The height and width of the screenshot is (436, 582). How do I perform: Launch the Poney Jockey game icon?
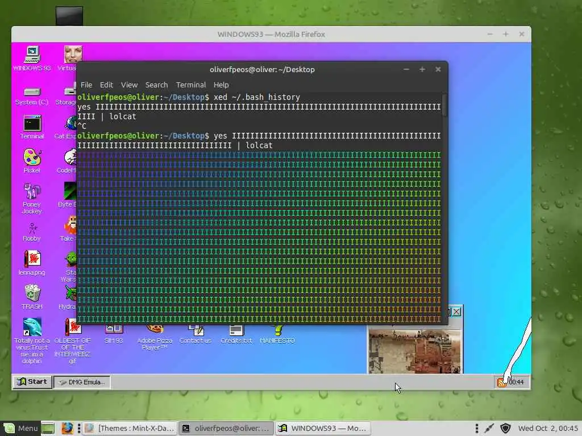coord(32,198)
